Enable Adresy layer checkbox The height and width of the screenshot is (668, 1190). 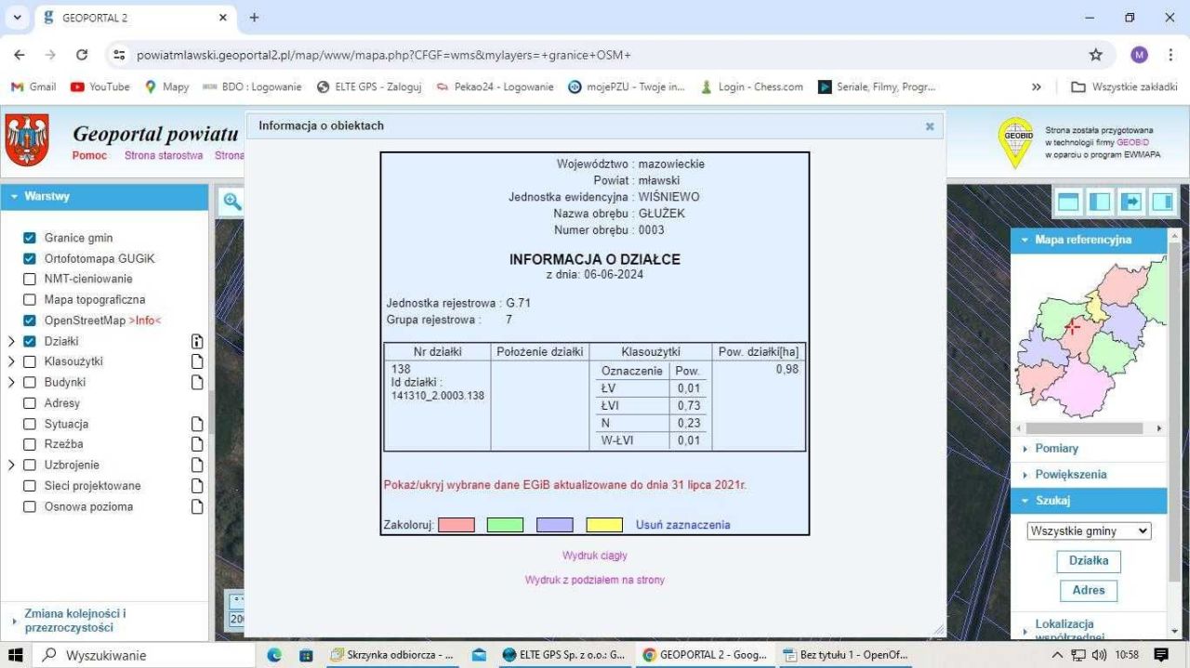tap(30, 403)
